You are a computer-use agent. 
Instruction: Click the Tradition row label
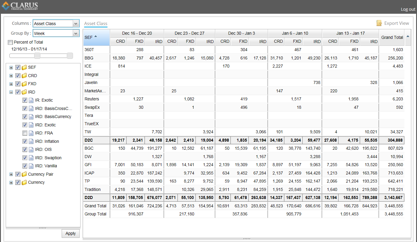point(93,189)
